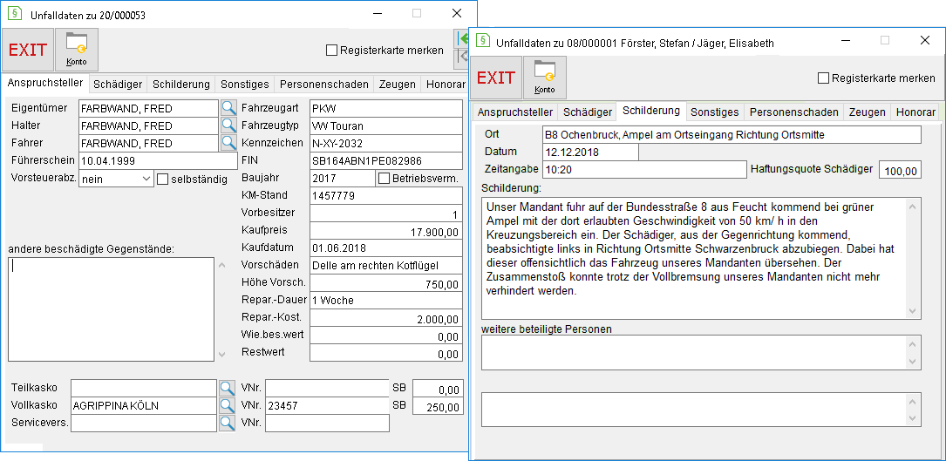Click the Zeitangabe field 10:20

pos(644,170)
